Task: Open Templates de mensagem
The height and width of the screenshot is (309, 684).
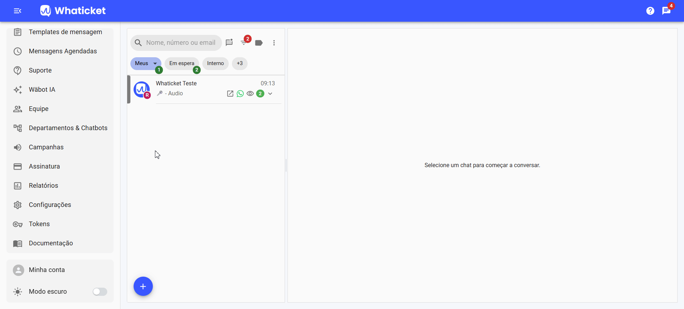Action: coord(60,32)
